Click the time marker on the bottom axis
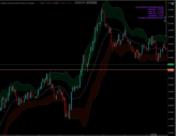The height and width of the screenshot is (136, 176). pos(153,135)
